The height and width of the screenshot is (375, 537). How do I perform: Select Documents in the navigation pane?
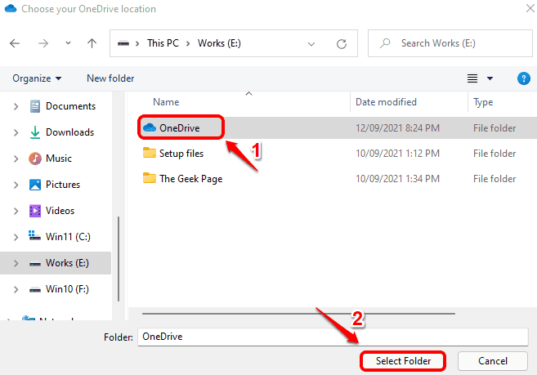tap(70, 106)
